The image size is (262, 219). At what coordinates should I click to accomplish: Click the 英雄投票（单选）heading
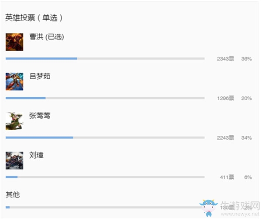(34, 18)
